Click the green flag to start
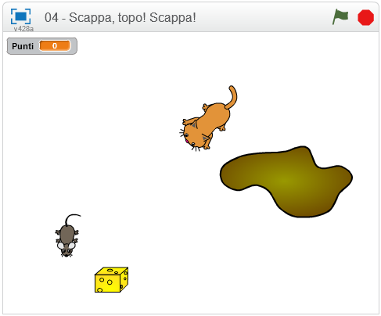The width and height of the screenshot is (381, 316). [340, 17]
